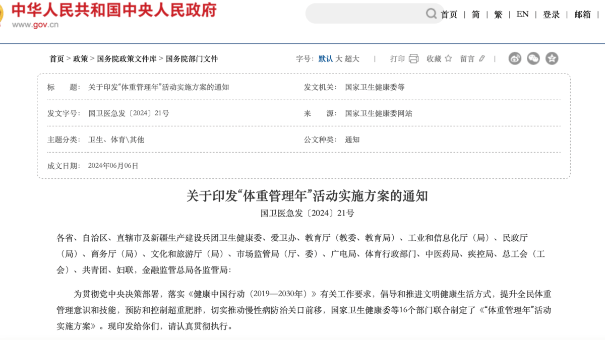Click the star favorite icon beside 收藏
Viewport: 605px width, 340px height.
pos(448,58)
